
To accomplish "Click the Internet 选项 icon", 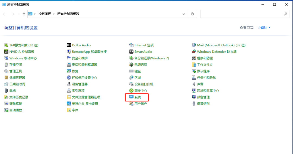I will point(131,45).
